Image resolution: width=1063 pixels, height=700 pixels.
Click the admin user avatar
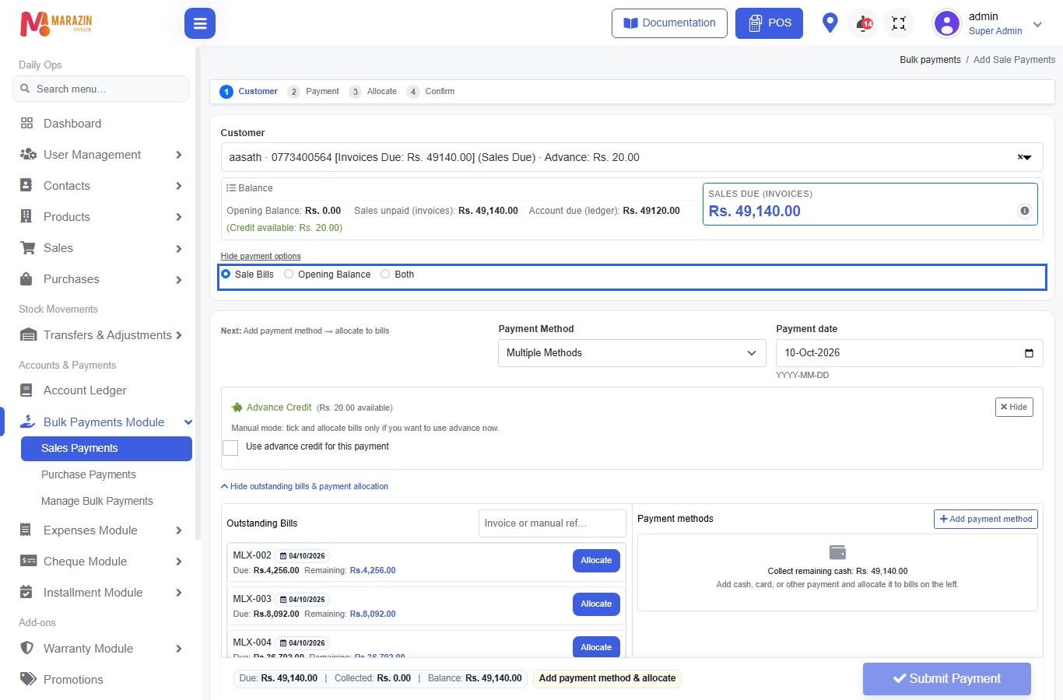[947, 23]
